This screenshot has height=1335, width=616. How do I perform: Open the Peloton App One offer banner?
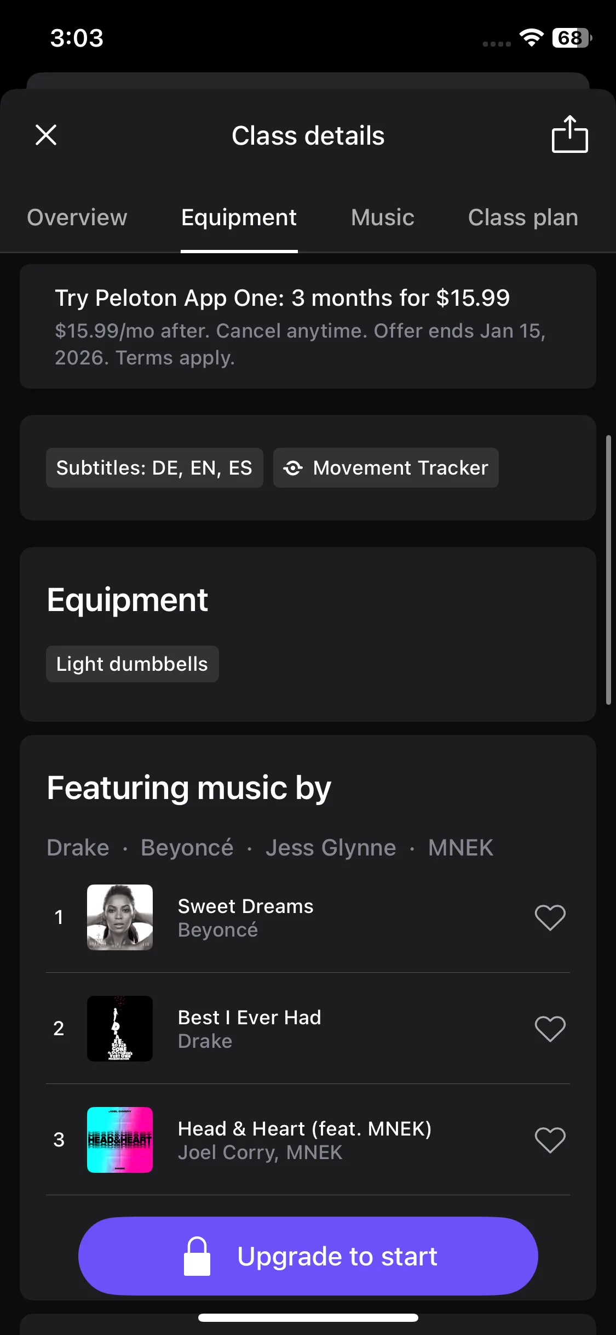coord(308,327)
